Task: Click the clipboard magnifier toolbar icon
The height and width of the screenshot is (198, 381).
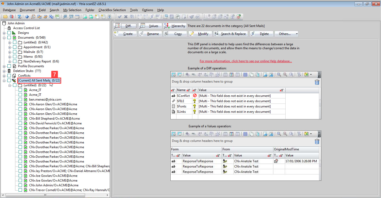Action: (33, 17)
